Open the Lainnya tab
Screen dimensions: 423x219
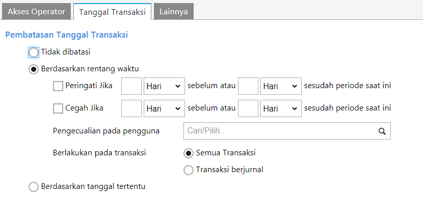pyautogui.click(x=174, y=11)
